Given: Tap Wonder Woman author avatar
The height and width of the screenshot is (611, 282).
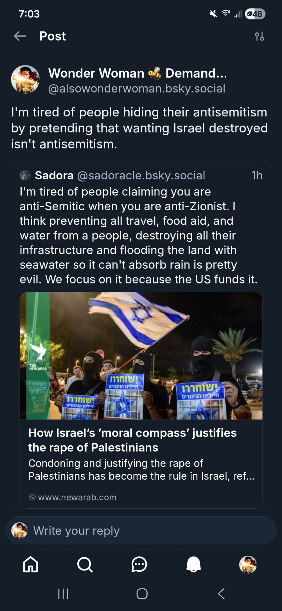Looking at the screenshot, I should point(25,79).
